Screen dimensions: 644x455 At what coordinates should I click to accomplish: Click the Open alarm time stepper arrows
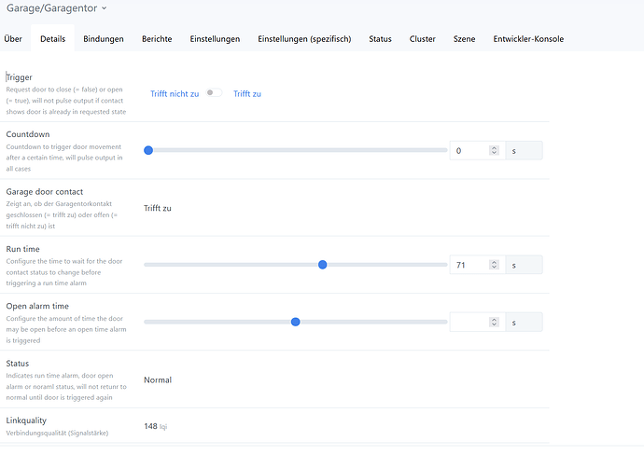point(494,322)
